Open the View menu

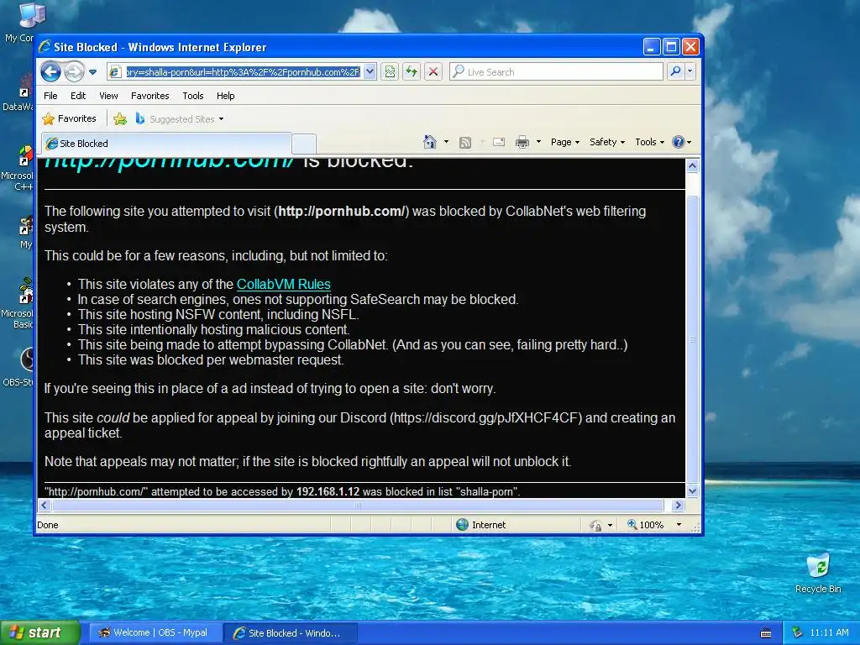coord(108,96)
